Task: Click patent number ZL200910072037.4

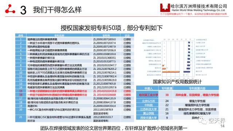Action: coord(104,43)
